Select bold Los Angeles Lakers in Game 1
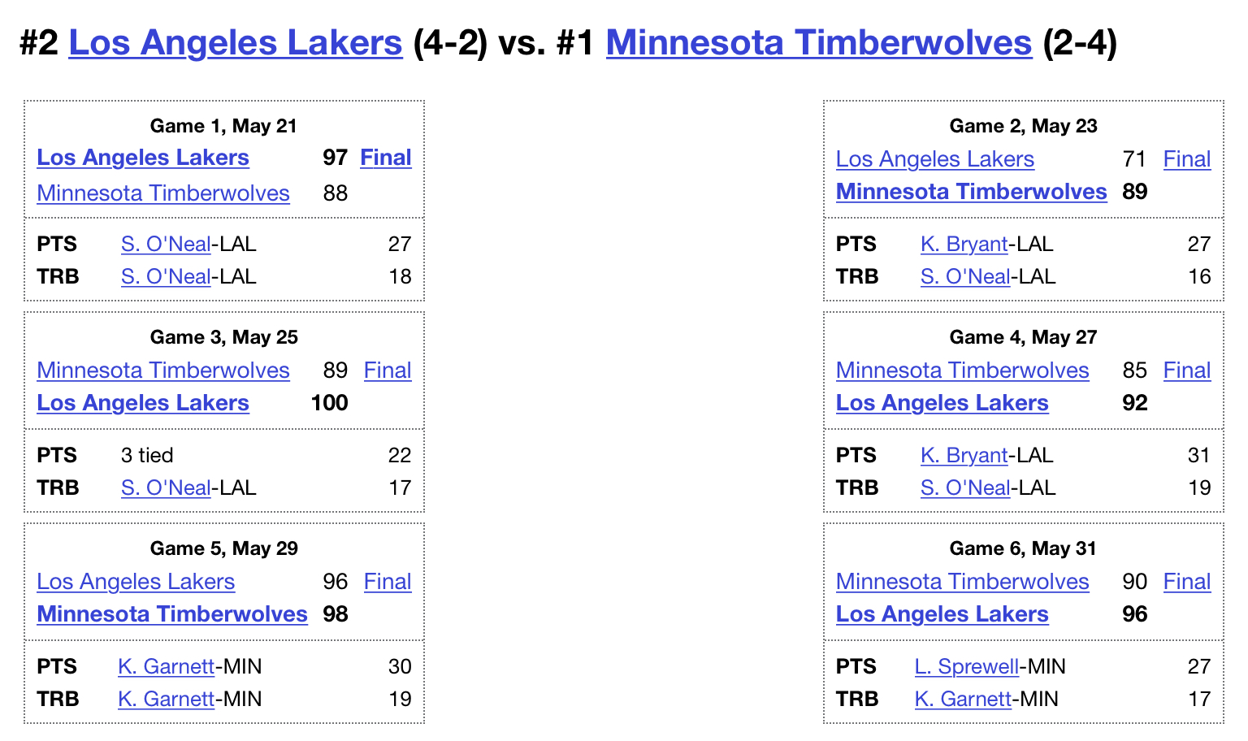This screenshot has height=741, width=1248. tap(143, 158)
